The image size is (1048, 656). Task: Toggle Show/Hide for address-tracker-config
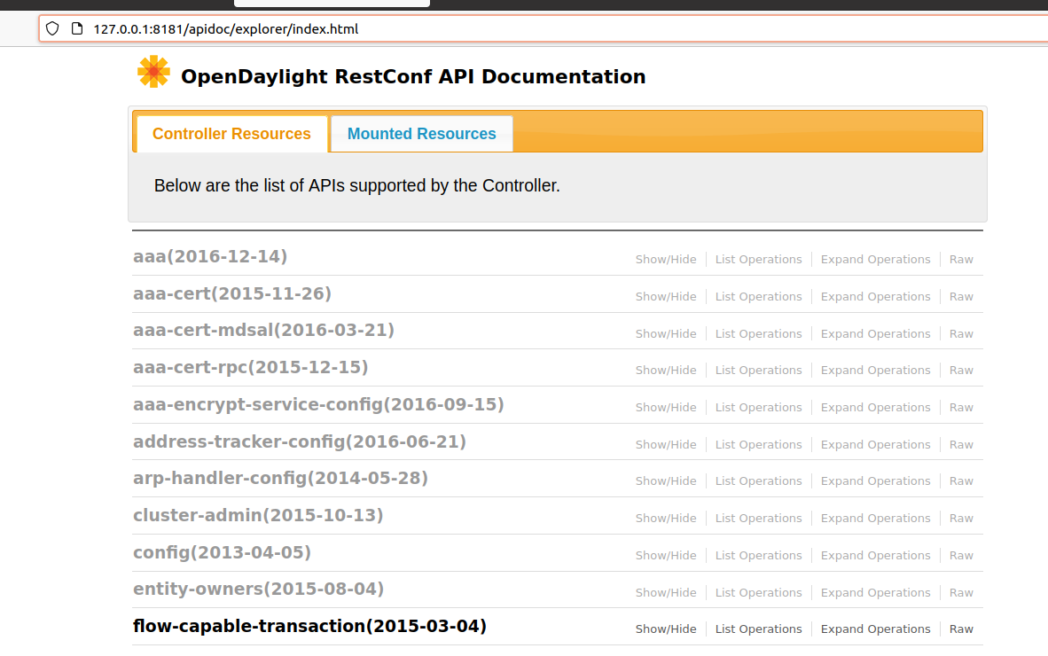coord(666,445)
